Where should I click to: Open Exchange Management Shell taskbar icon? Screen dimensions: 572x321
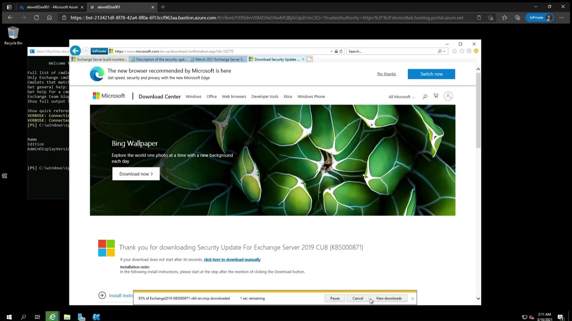click(x=96, y=317)
